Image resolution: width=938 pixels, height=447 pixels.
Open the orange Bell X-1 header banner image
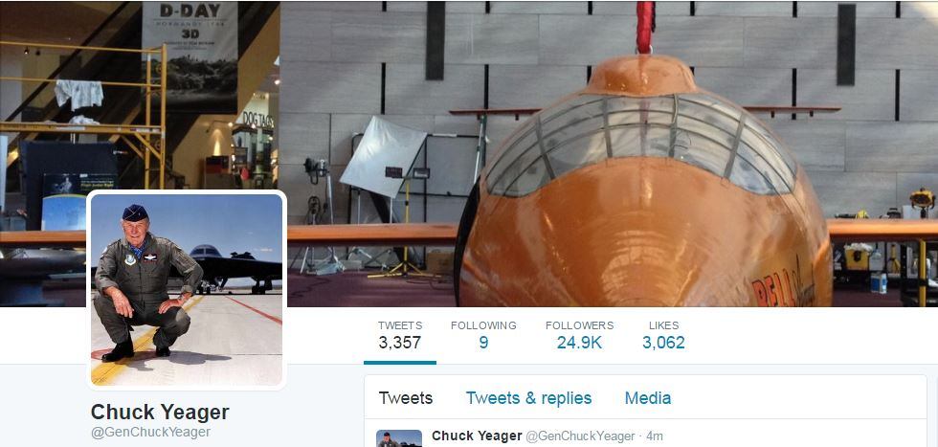coord(469,154)
